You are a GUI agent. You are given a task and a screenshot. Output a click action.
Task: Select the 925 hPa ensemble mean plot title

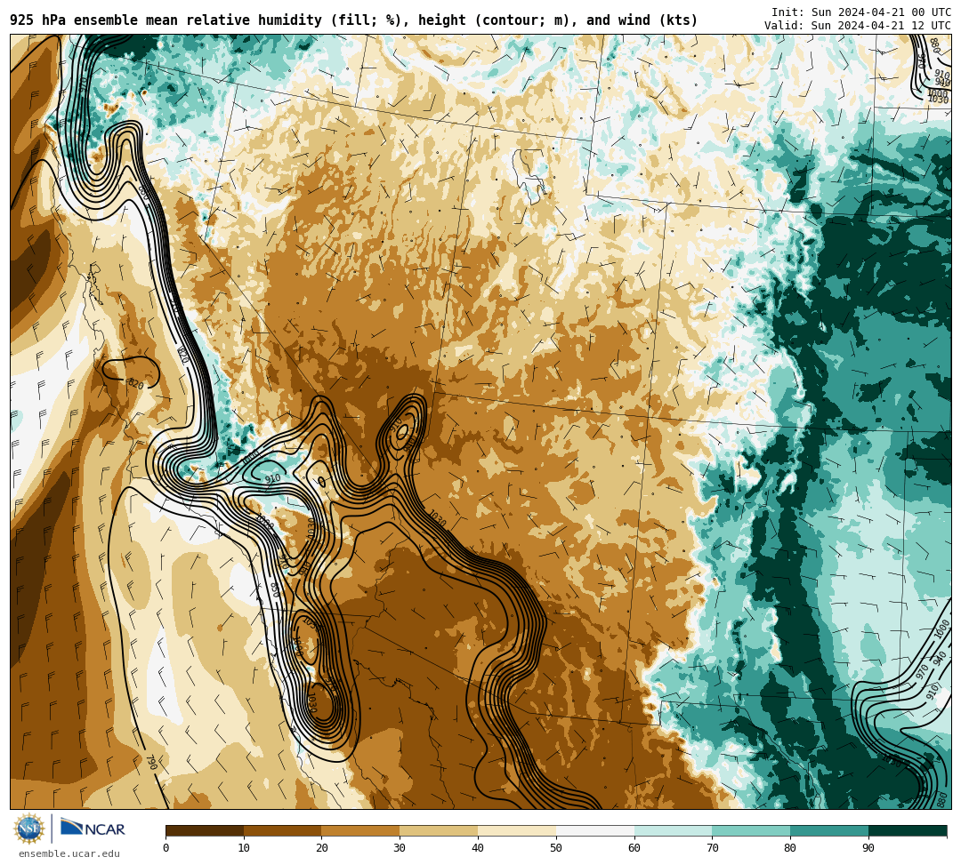353,20
